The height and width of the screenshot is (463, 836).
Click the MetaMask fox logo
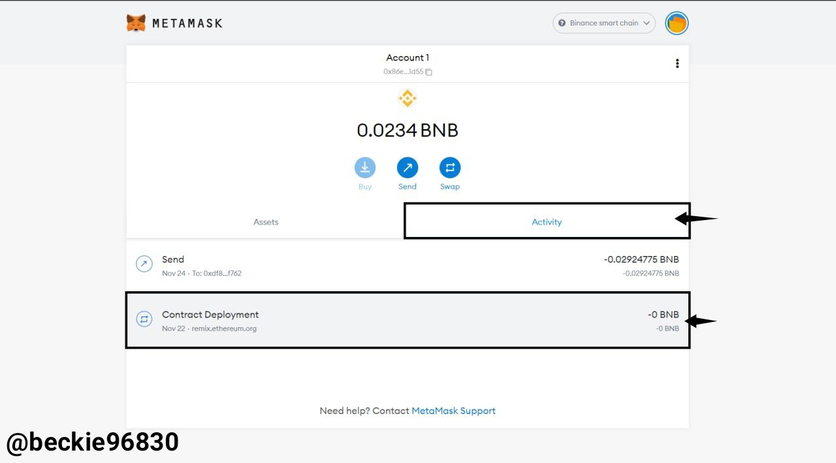136,23
